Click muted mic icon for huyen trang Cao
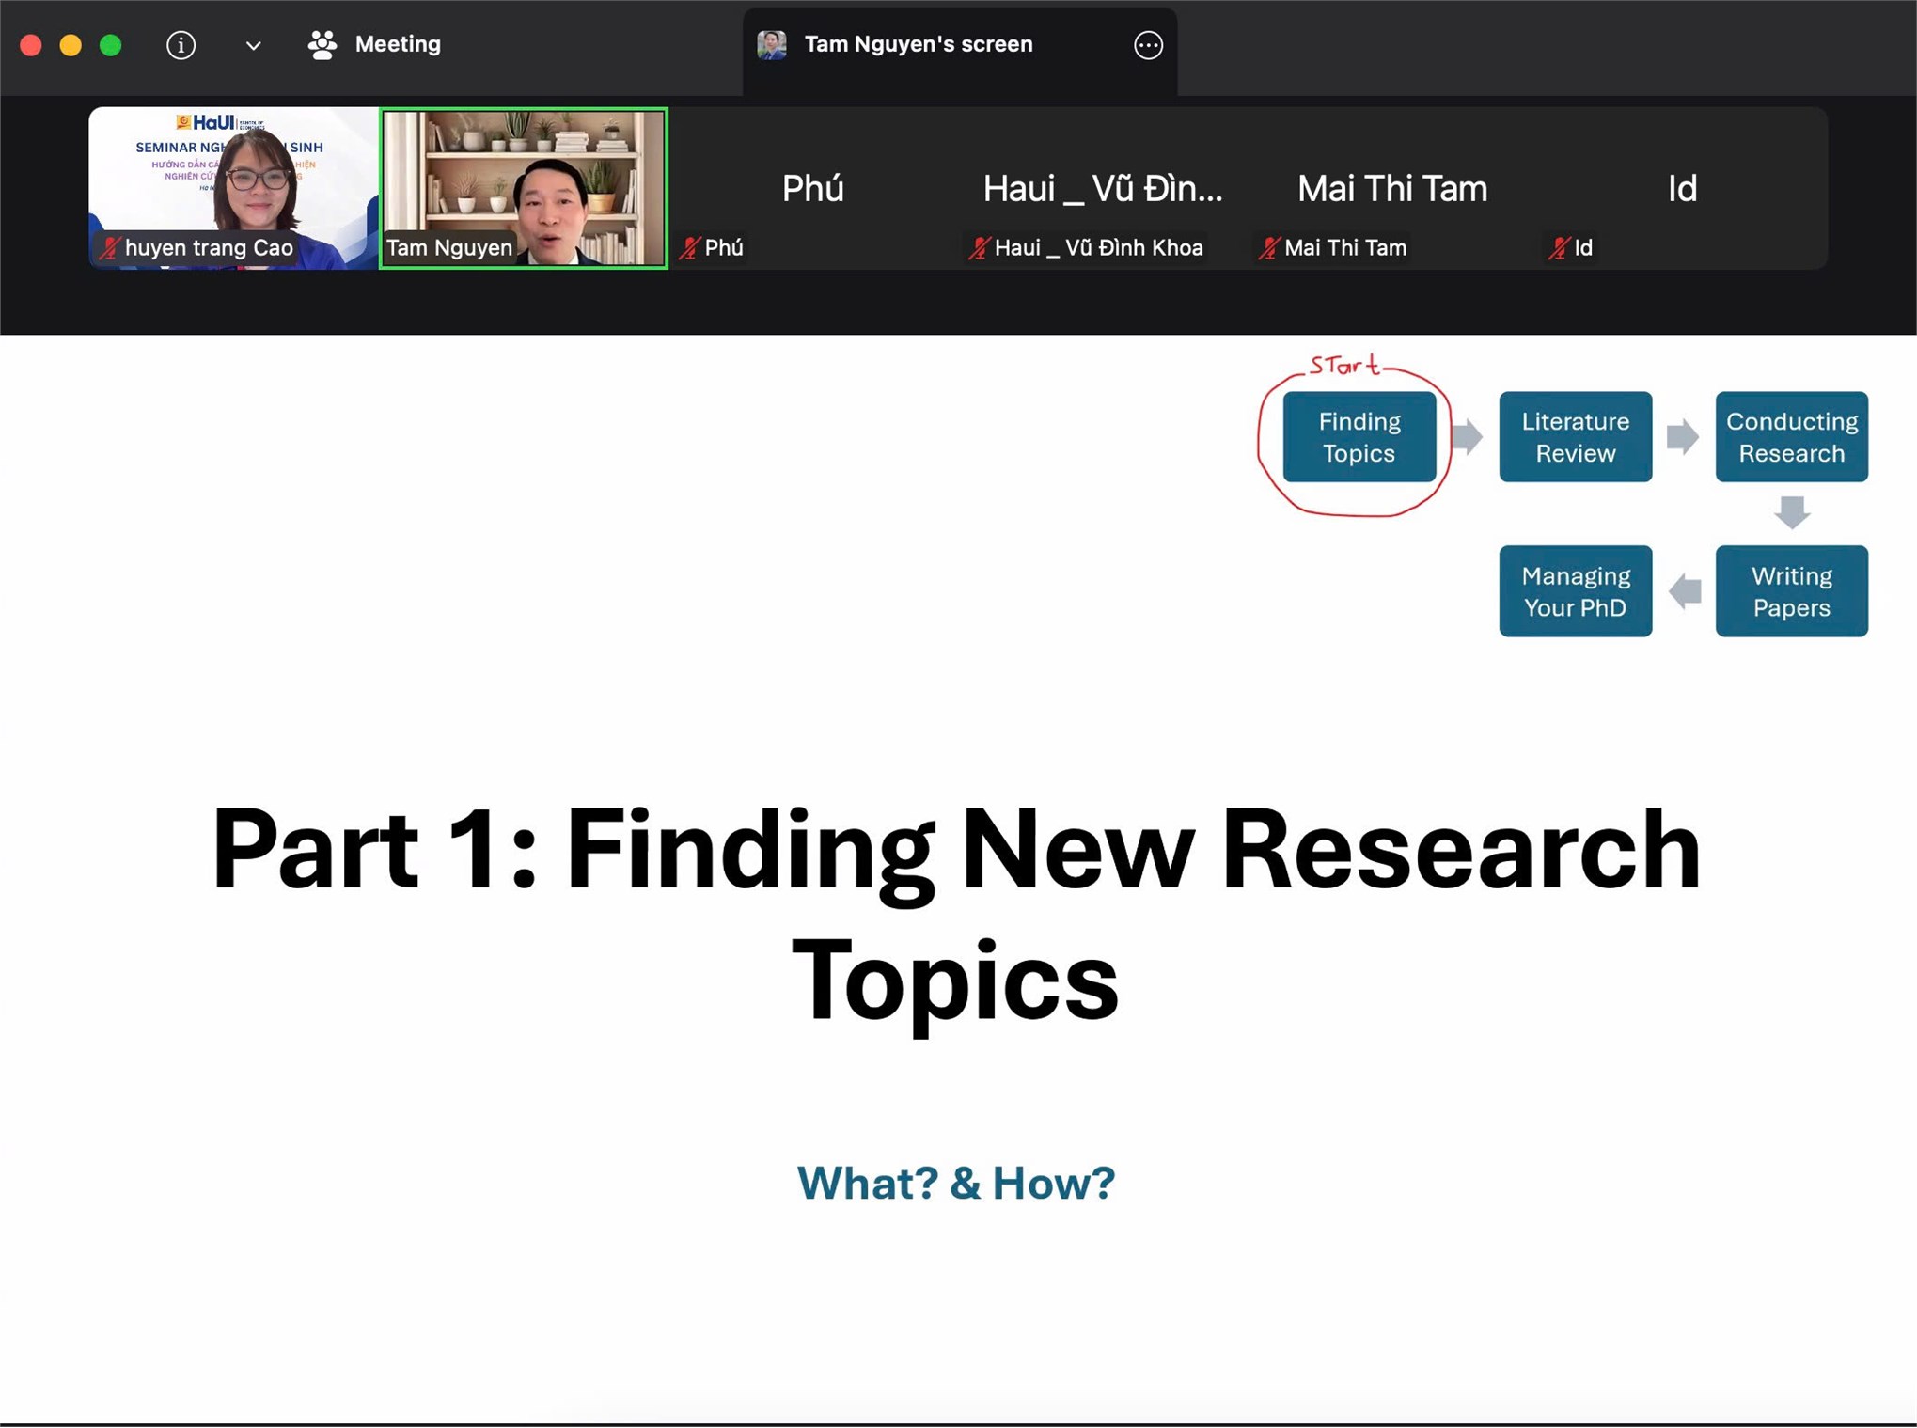Image resolution: width=1917 pixels, height=1428 pixels. coord(111,248)
